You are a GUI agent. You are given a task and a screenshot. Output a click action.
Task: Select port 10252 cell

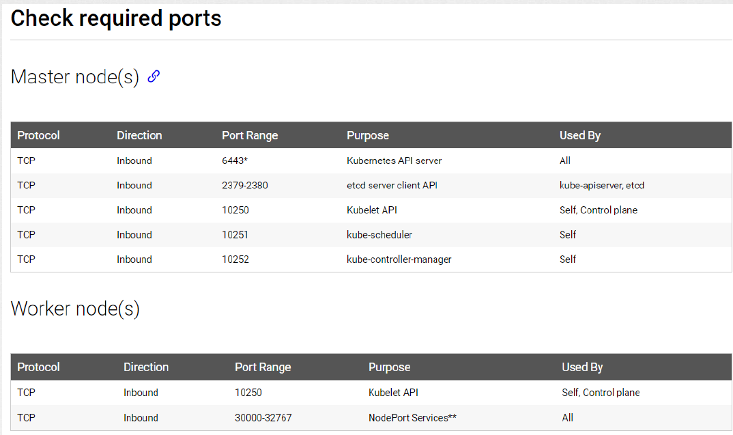235,259
